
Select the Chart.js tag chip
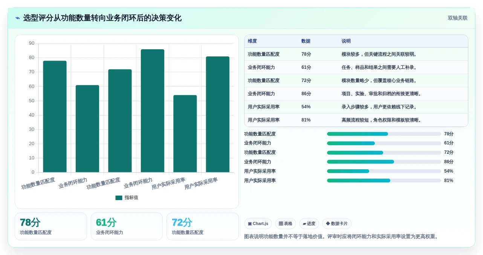(x=258, y=223)
